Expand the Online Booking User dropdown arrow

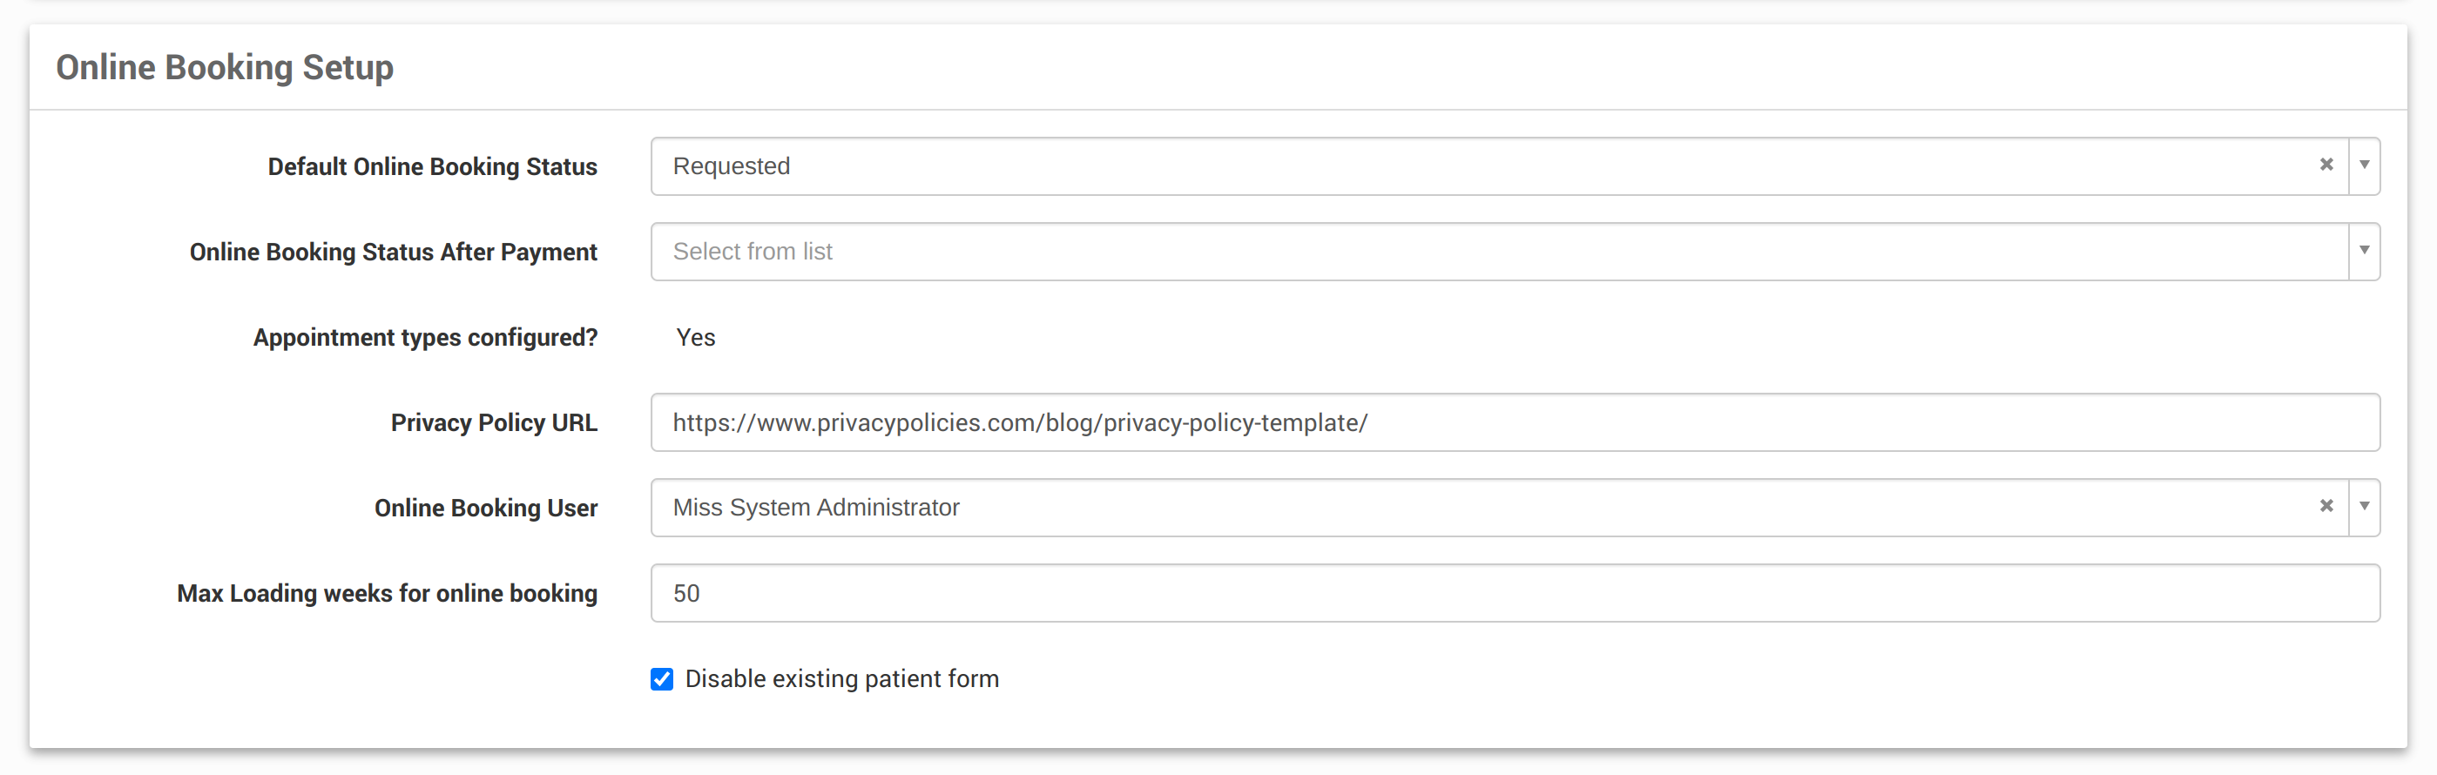[x=2364, y=506]
